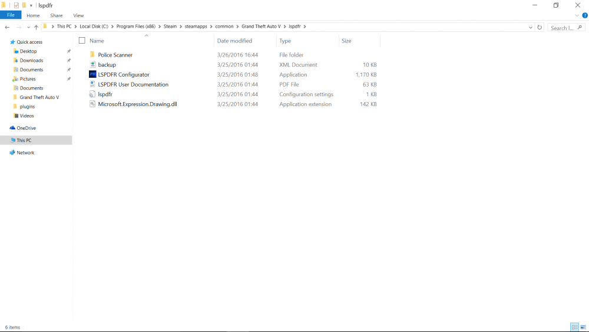Go up one folder level
Viewport: 589px width, 332px height.
pyautogui.click(x=36, y=27)
